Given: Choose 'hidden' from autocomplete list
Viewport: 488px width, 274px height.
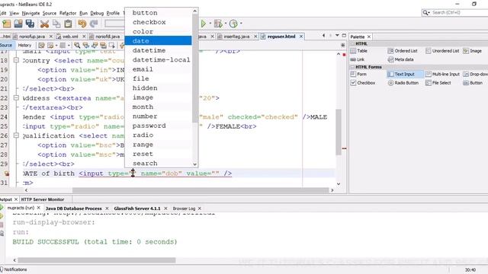Looking at the screenshot, I should click(159, 88).
